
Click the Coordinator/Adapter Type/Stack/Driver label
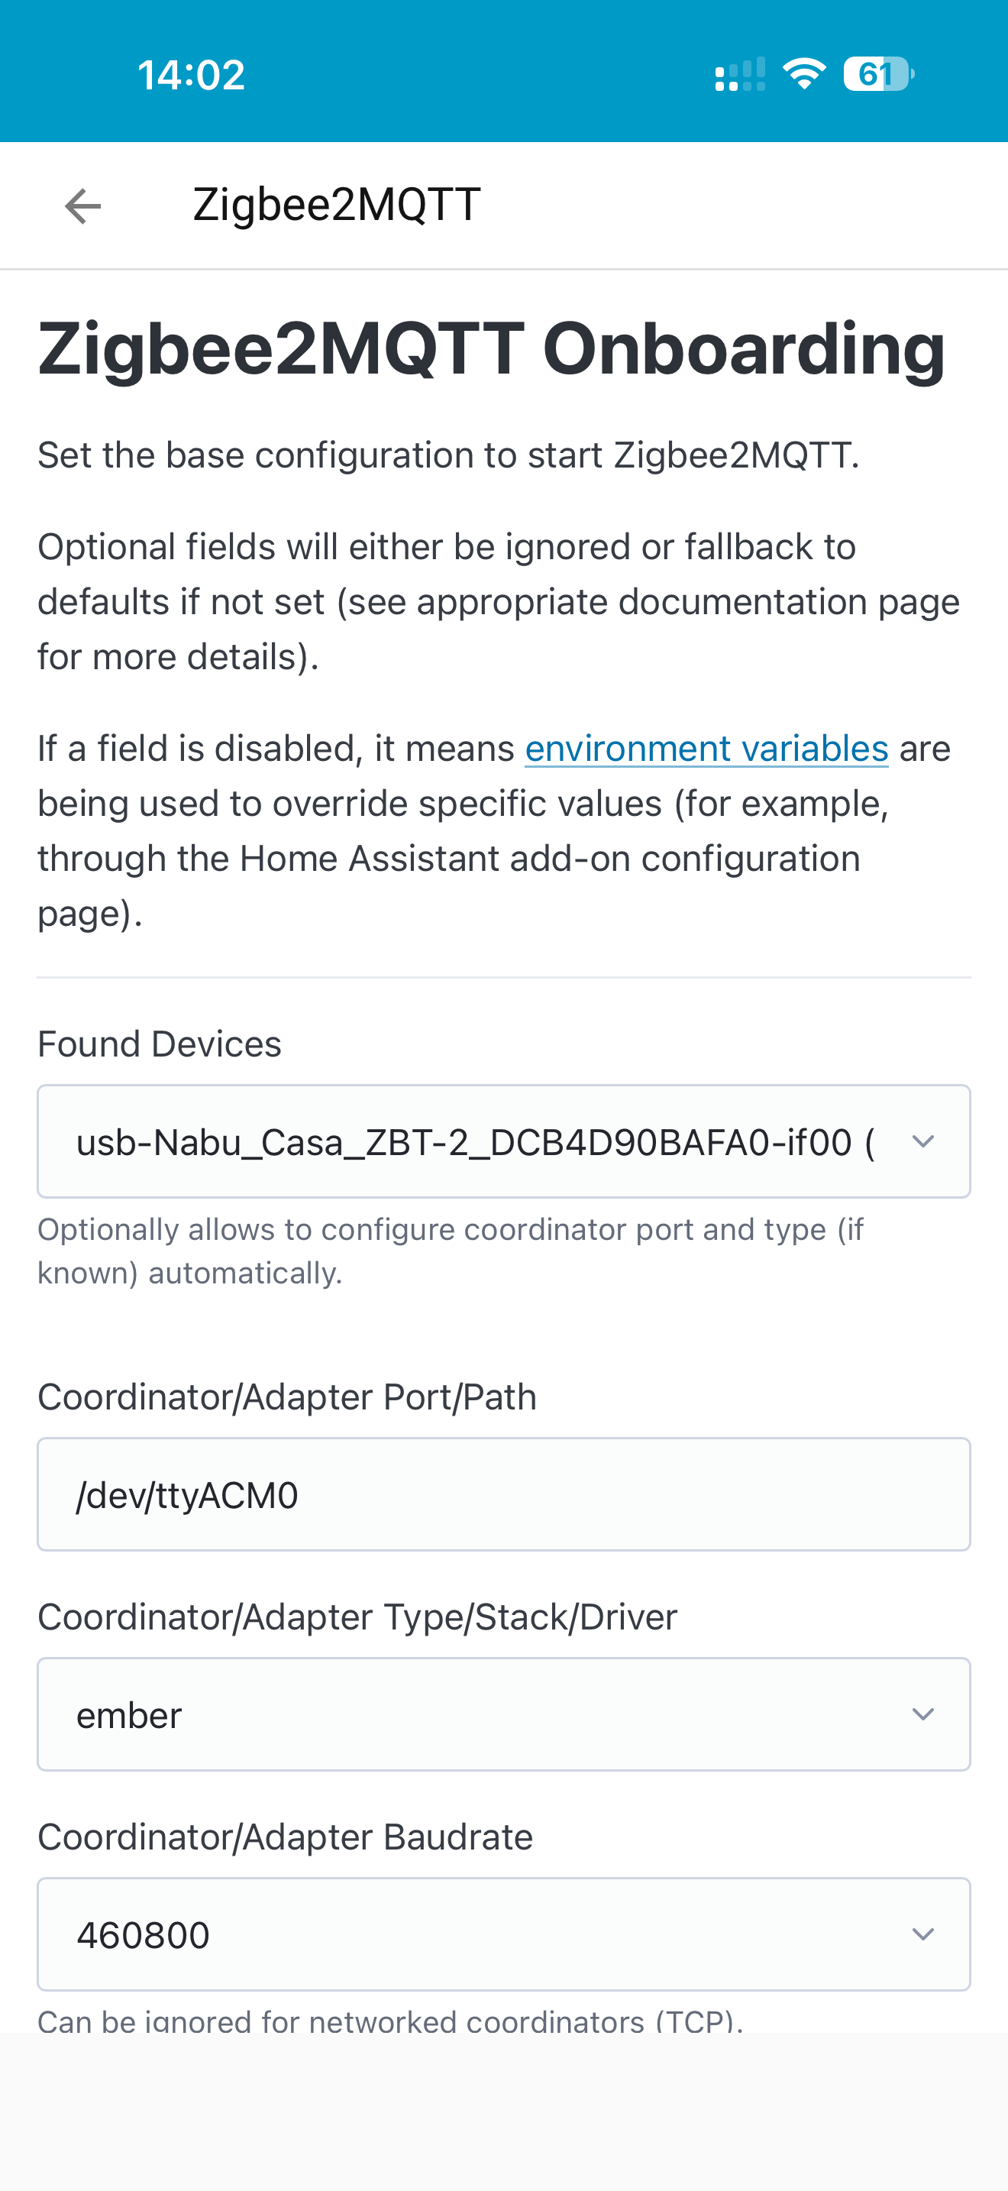[357, 1617]
